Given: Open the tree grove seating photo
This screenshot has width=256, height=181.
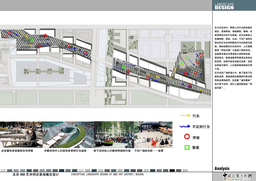Looking at the screenshot, I should coord(114,134).
